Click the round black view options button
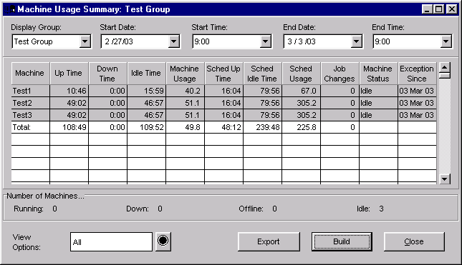This screenshot has width=462, height=265. [x=163, y=241]
